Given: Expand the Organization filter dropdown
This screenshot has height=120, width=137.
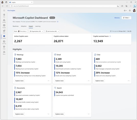Looking at the screenshot, I should click(36, 31).
